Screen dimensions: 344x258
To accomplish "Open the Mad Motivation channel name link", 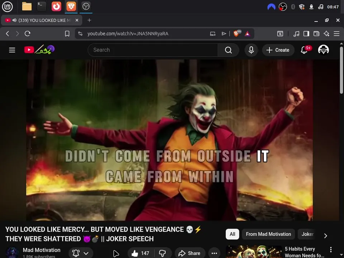I will pyautogui.click(x=42, y=250).
